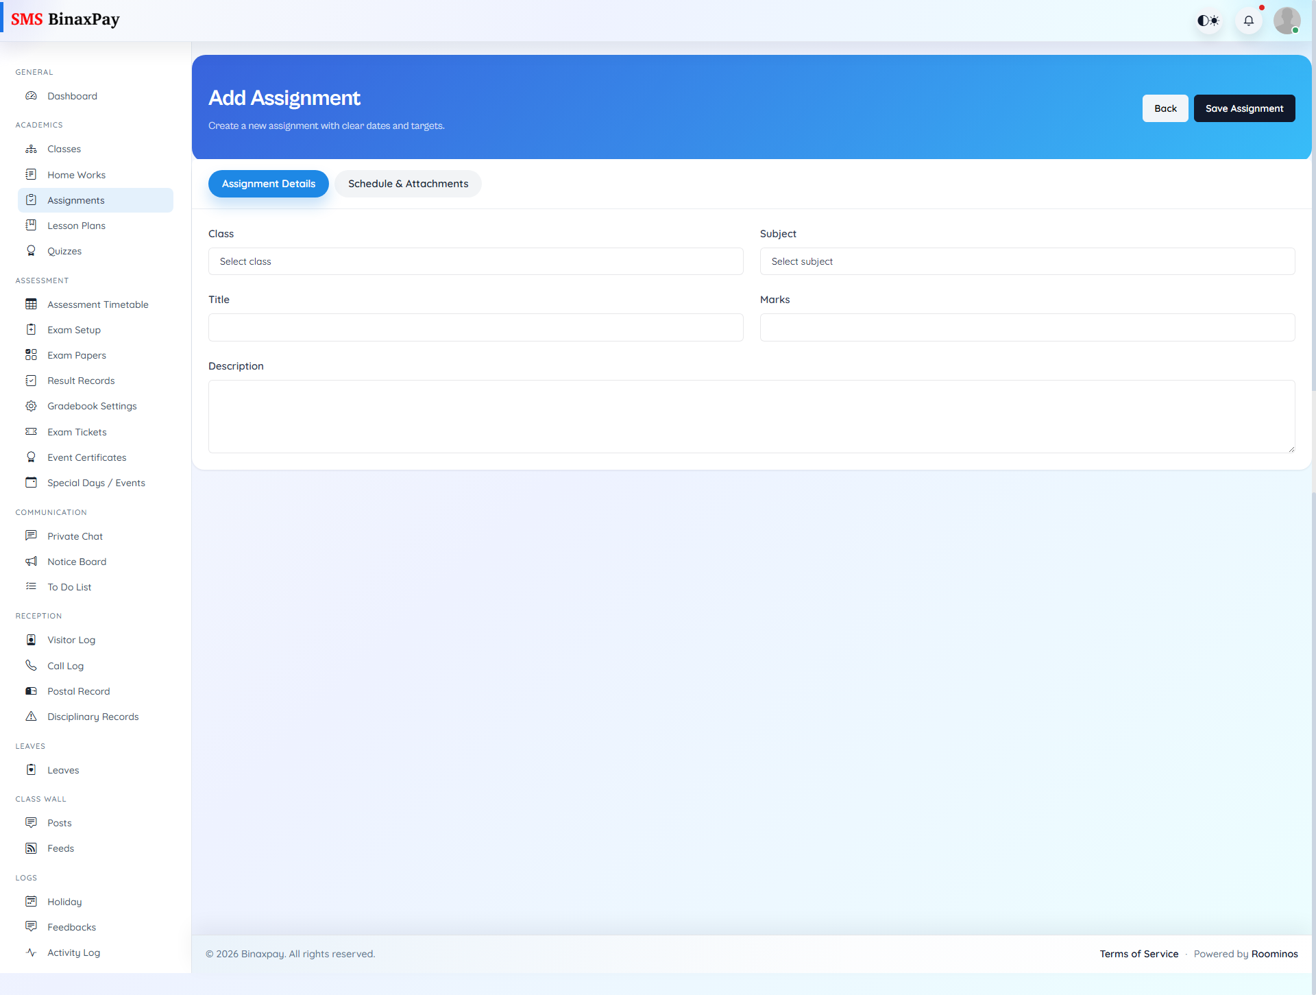Expand the Notice Board menu item
The width and height of the screenshot is (1316, 995).
(77, 561)
